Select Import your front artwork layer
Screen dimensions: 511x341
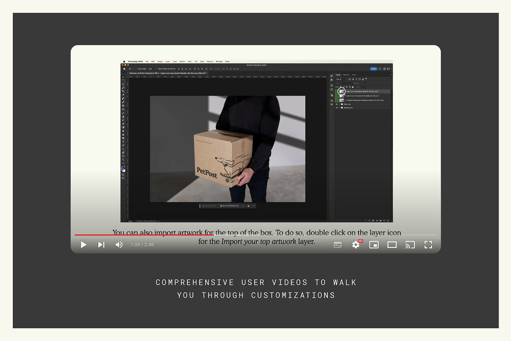pyautogui.click(x=362, y=96)
